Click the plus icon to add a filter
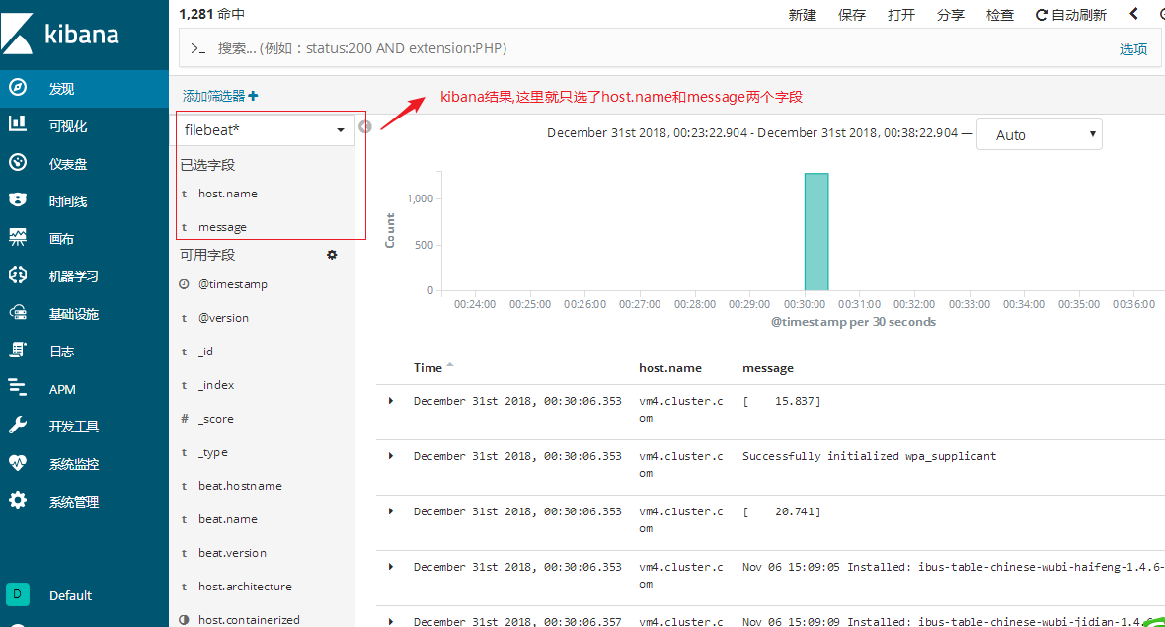This screenshot has height=627, width=1165. coord(254,96)
